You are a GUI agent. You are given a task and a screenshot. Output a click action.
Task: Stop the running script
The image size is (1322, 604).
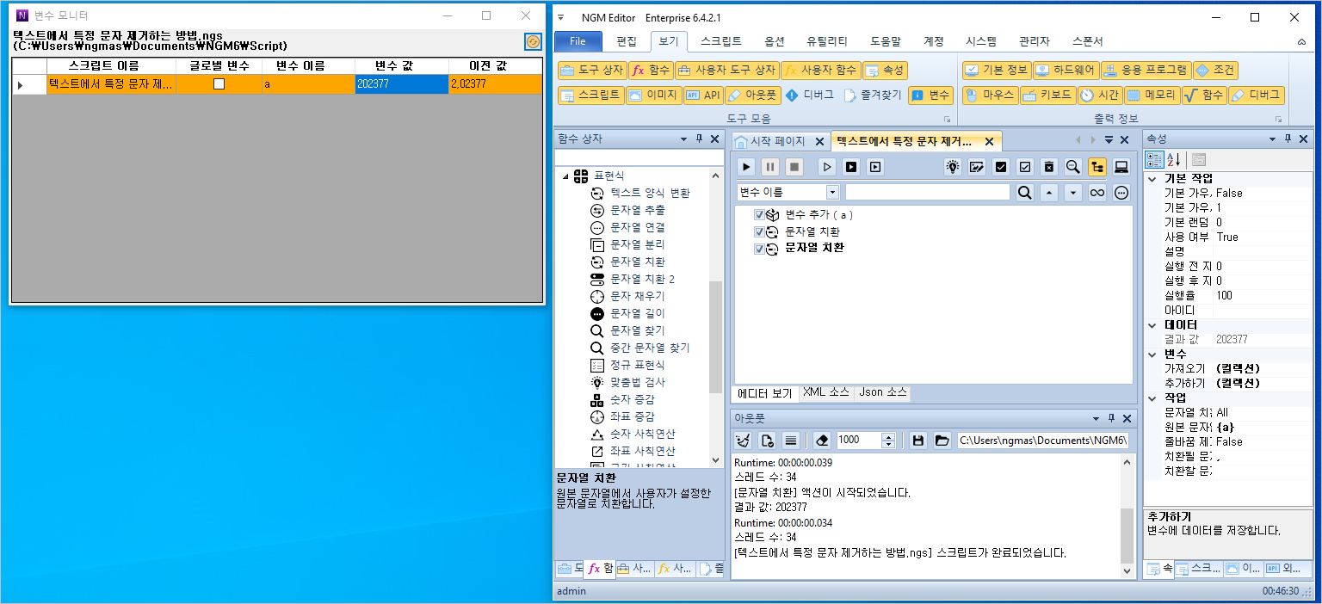[x=794, y=167]
